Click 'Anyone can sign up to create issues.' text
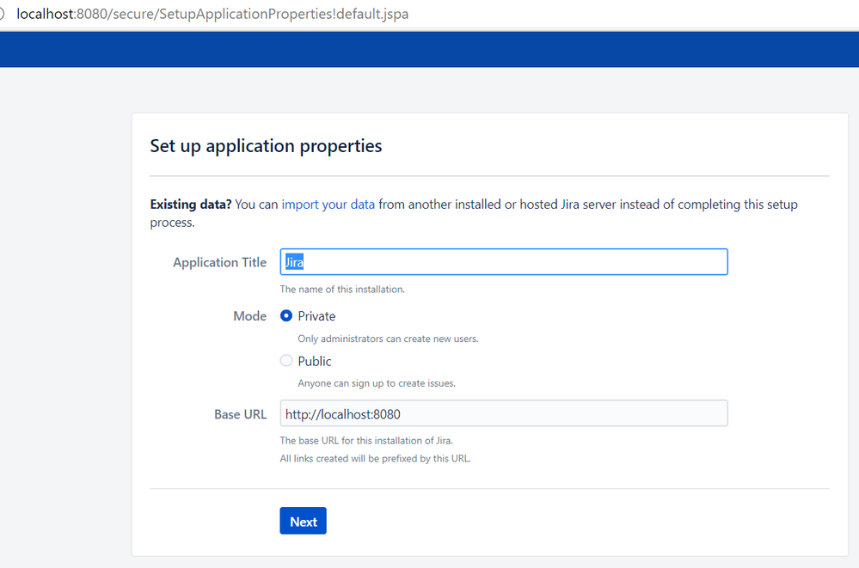This screenshot has width=859, height=568. 377,383
